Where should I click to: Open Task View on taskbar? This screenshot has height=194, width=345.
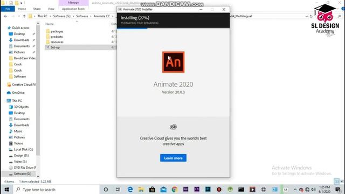[x=118, y=189]
